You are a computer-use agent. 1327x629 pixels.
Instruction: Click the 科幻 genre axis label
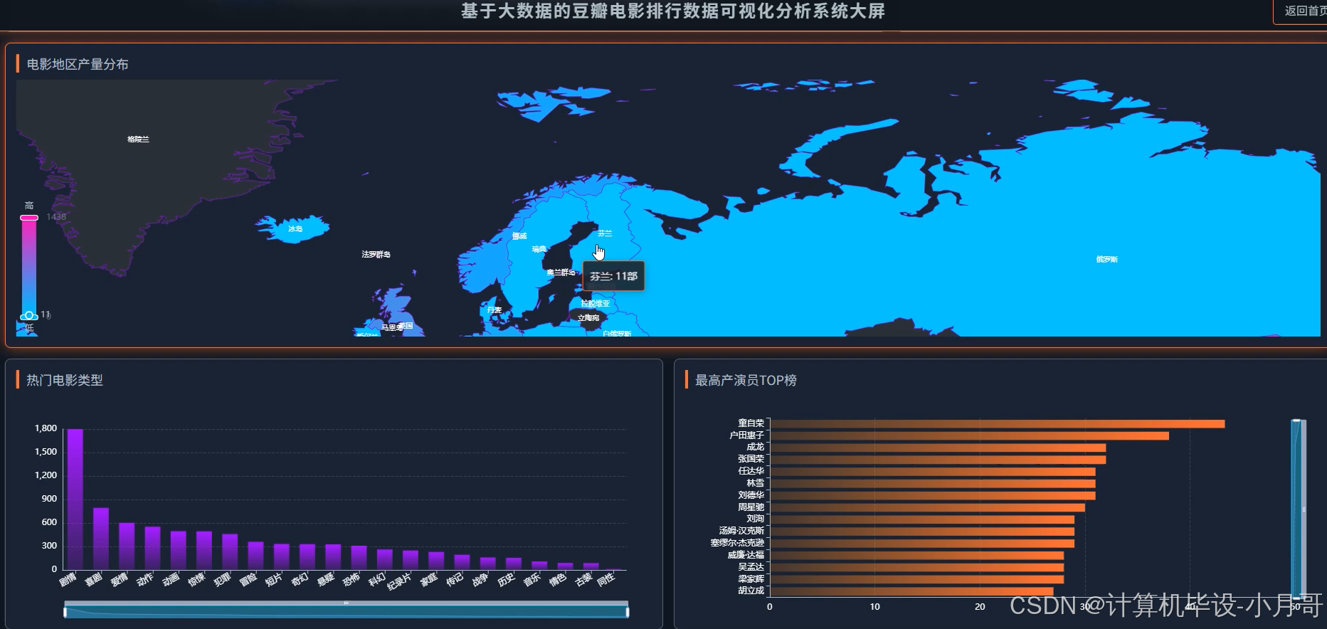377,579
